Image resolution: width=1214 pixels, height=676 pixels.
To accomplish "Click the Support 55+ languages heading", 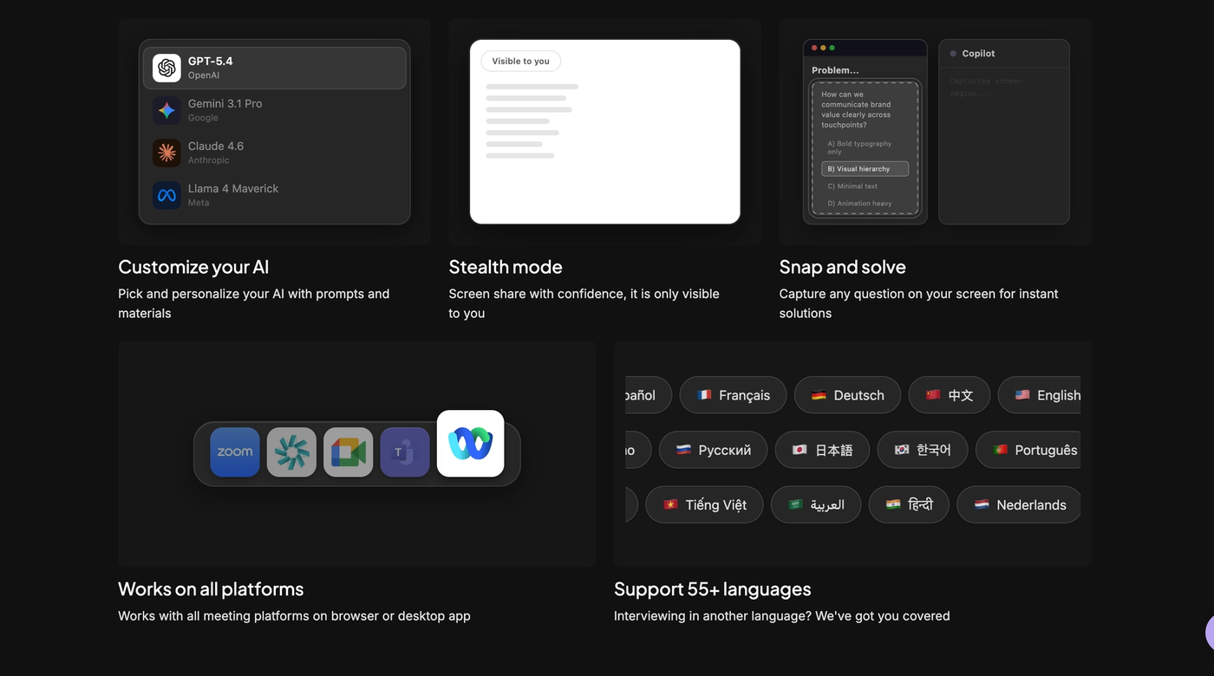I will [x=713, y=589].
